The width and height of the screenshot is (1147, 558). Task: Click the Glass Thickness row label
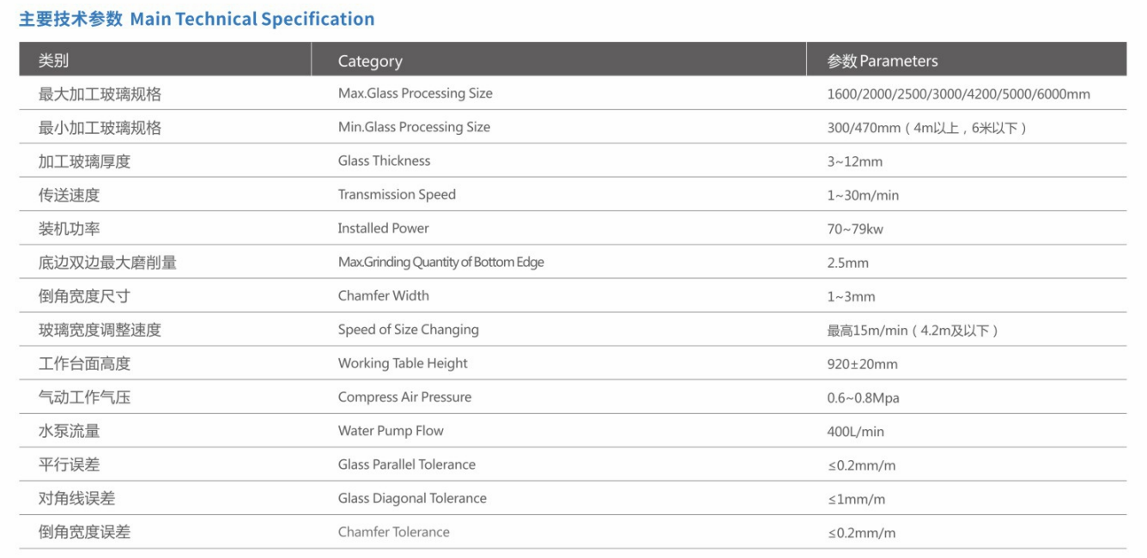pos(384,161)
